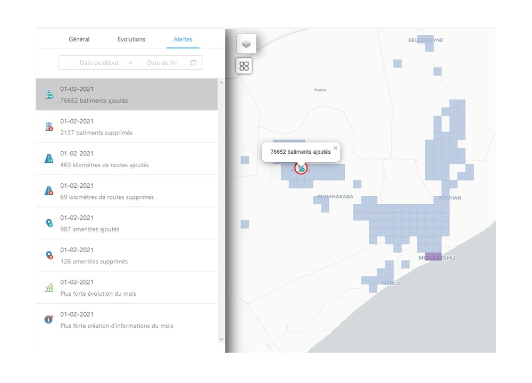Open the calendar date picker icon
The width and height of the screenshot is (532, 383).
click(x=194, y=63)
